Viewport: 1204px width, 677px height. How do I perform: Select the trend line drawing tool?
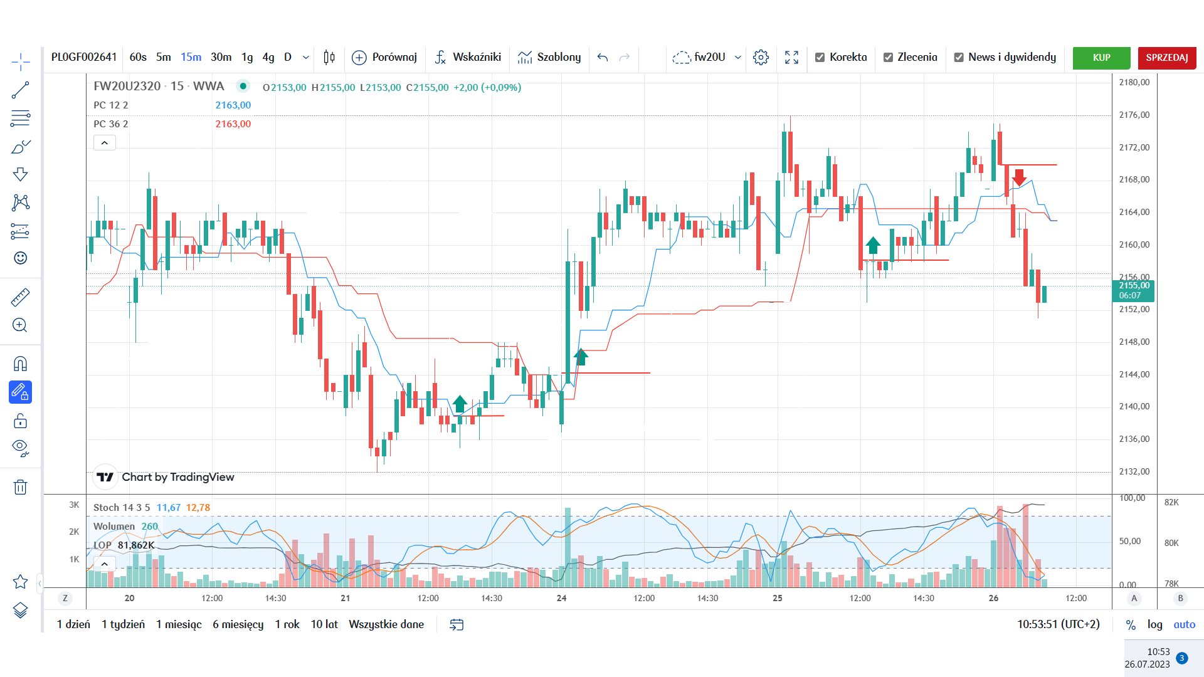pyautogui.click(x=20, y=90)
